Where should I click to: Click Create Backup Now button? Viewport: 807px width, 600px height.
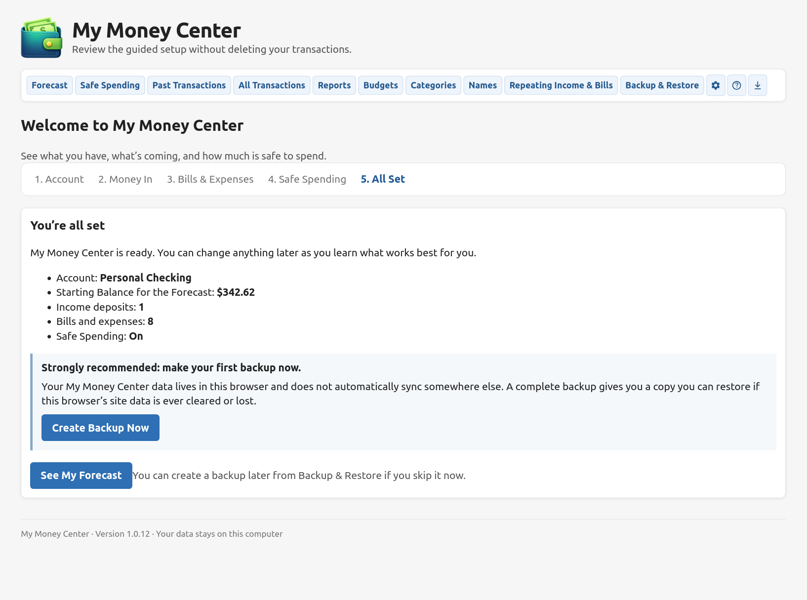click(100, 428)
